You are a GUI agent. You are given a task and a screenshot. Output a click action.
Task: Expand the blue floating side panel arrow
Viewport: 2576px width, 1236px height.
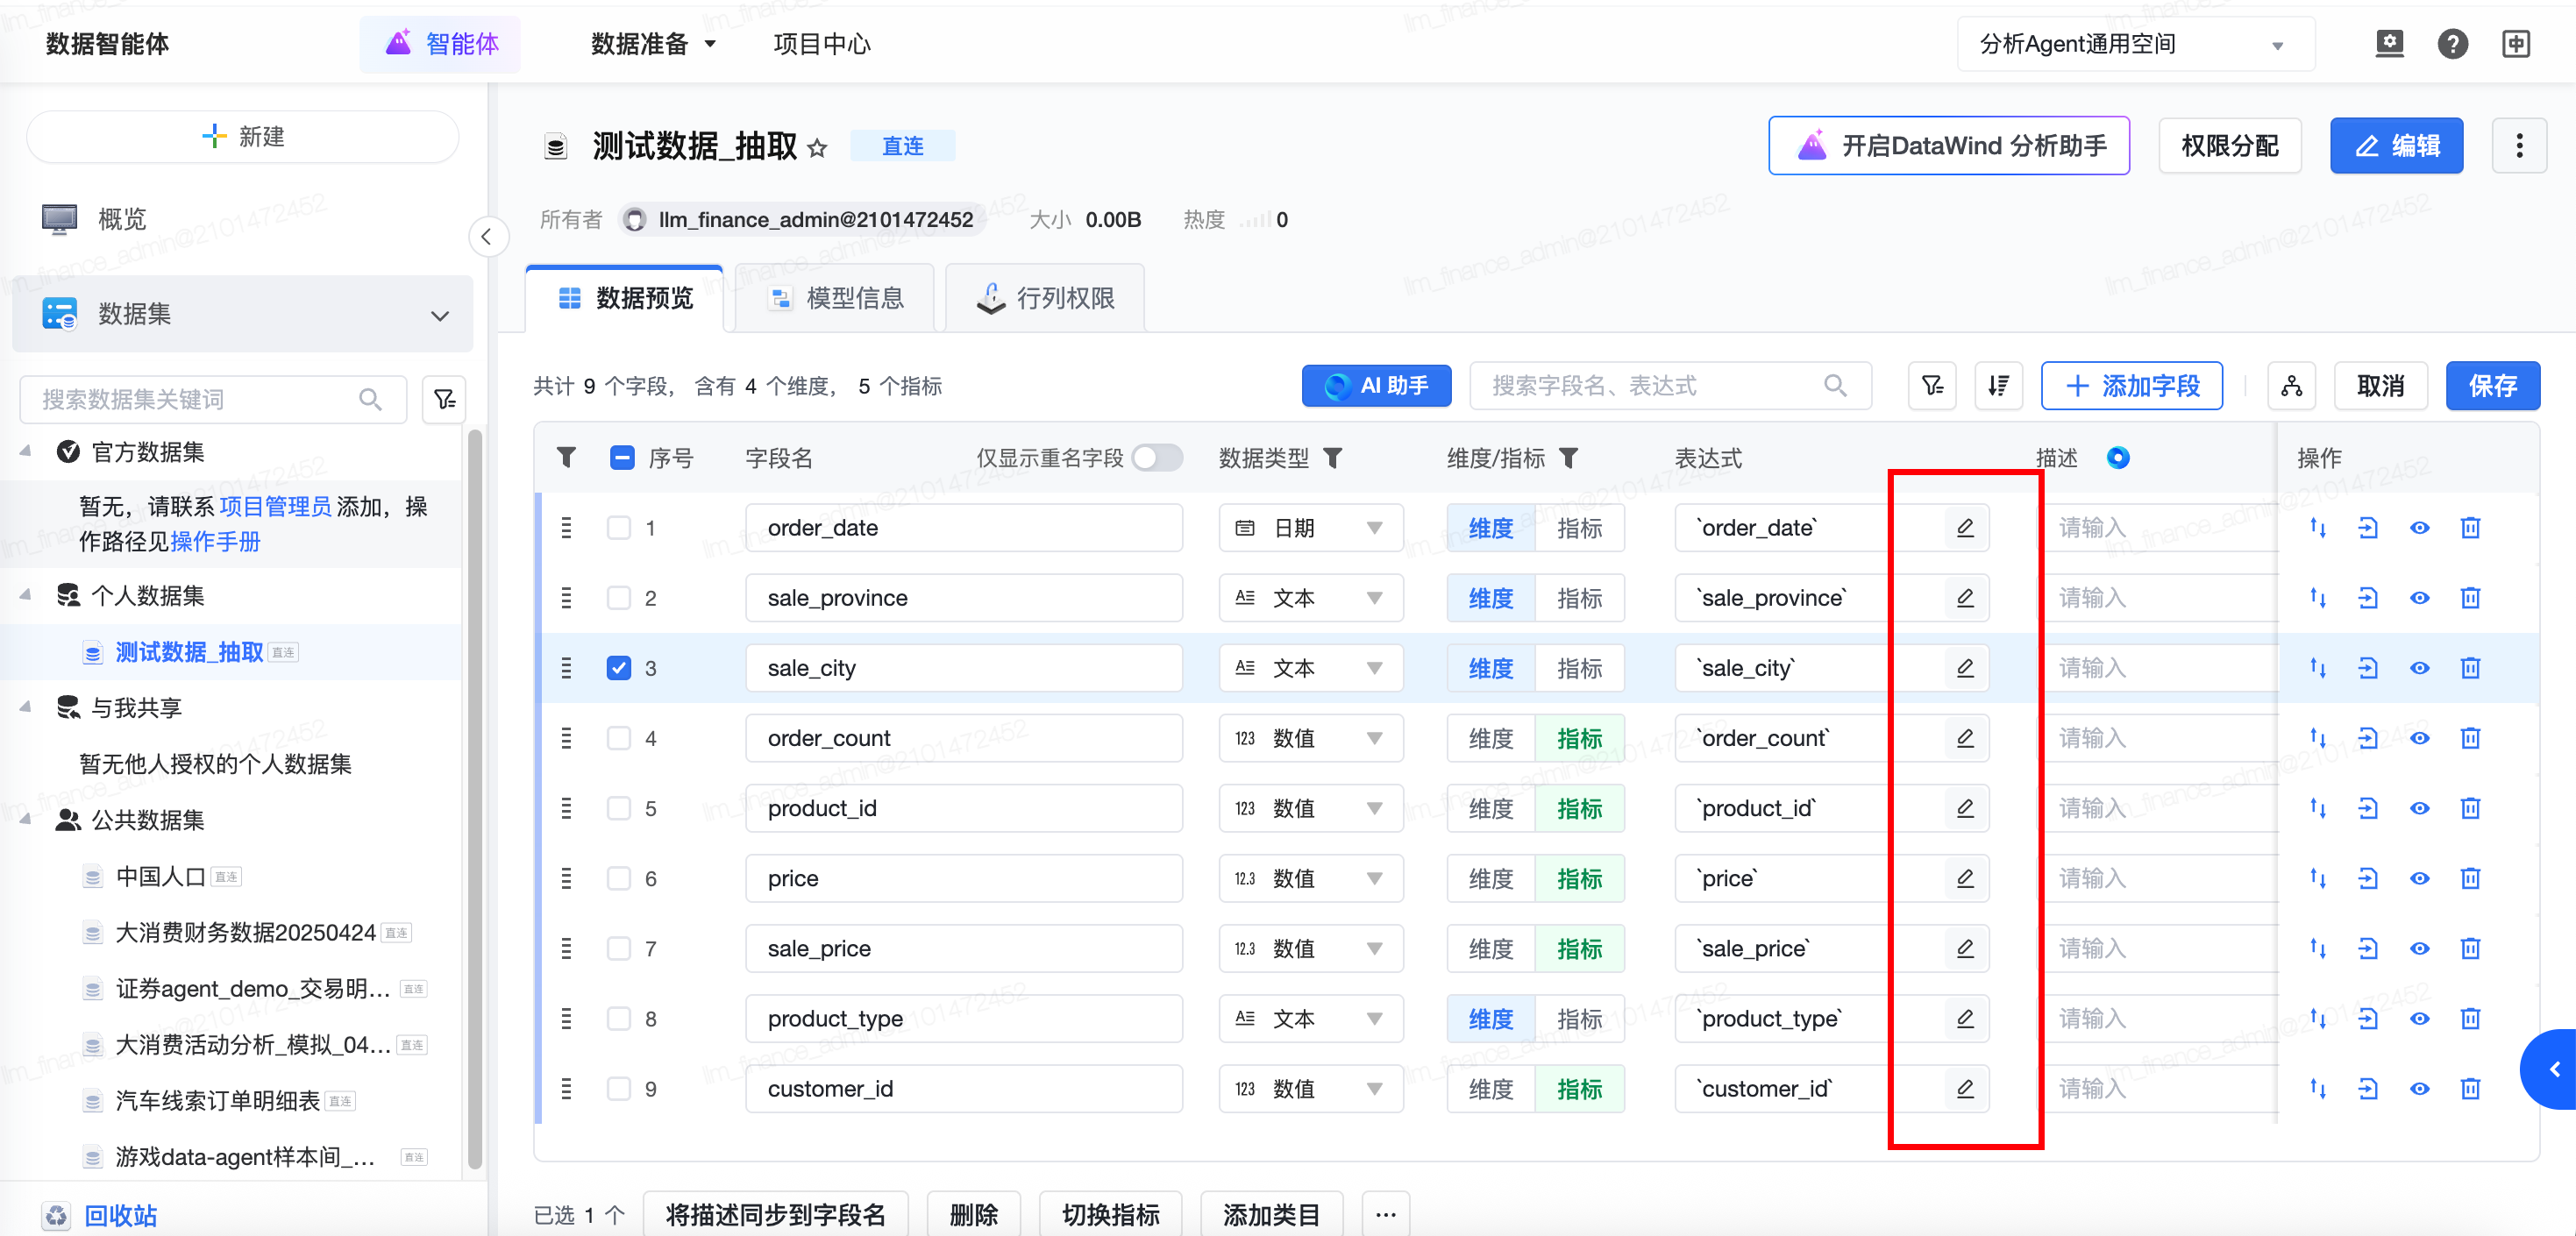click(x=2550, y=1069)
